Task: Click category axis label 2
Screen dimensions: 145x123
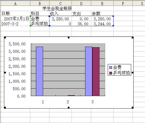Action: [68, 102]
